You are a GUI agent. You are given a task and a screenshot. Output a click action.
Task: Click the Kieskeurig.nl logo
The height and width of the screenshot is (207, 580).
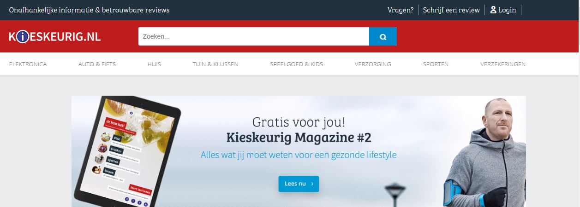tap(54, 37)
